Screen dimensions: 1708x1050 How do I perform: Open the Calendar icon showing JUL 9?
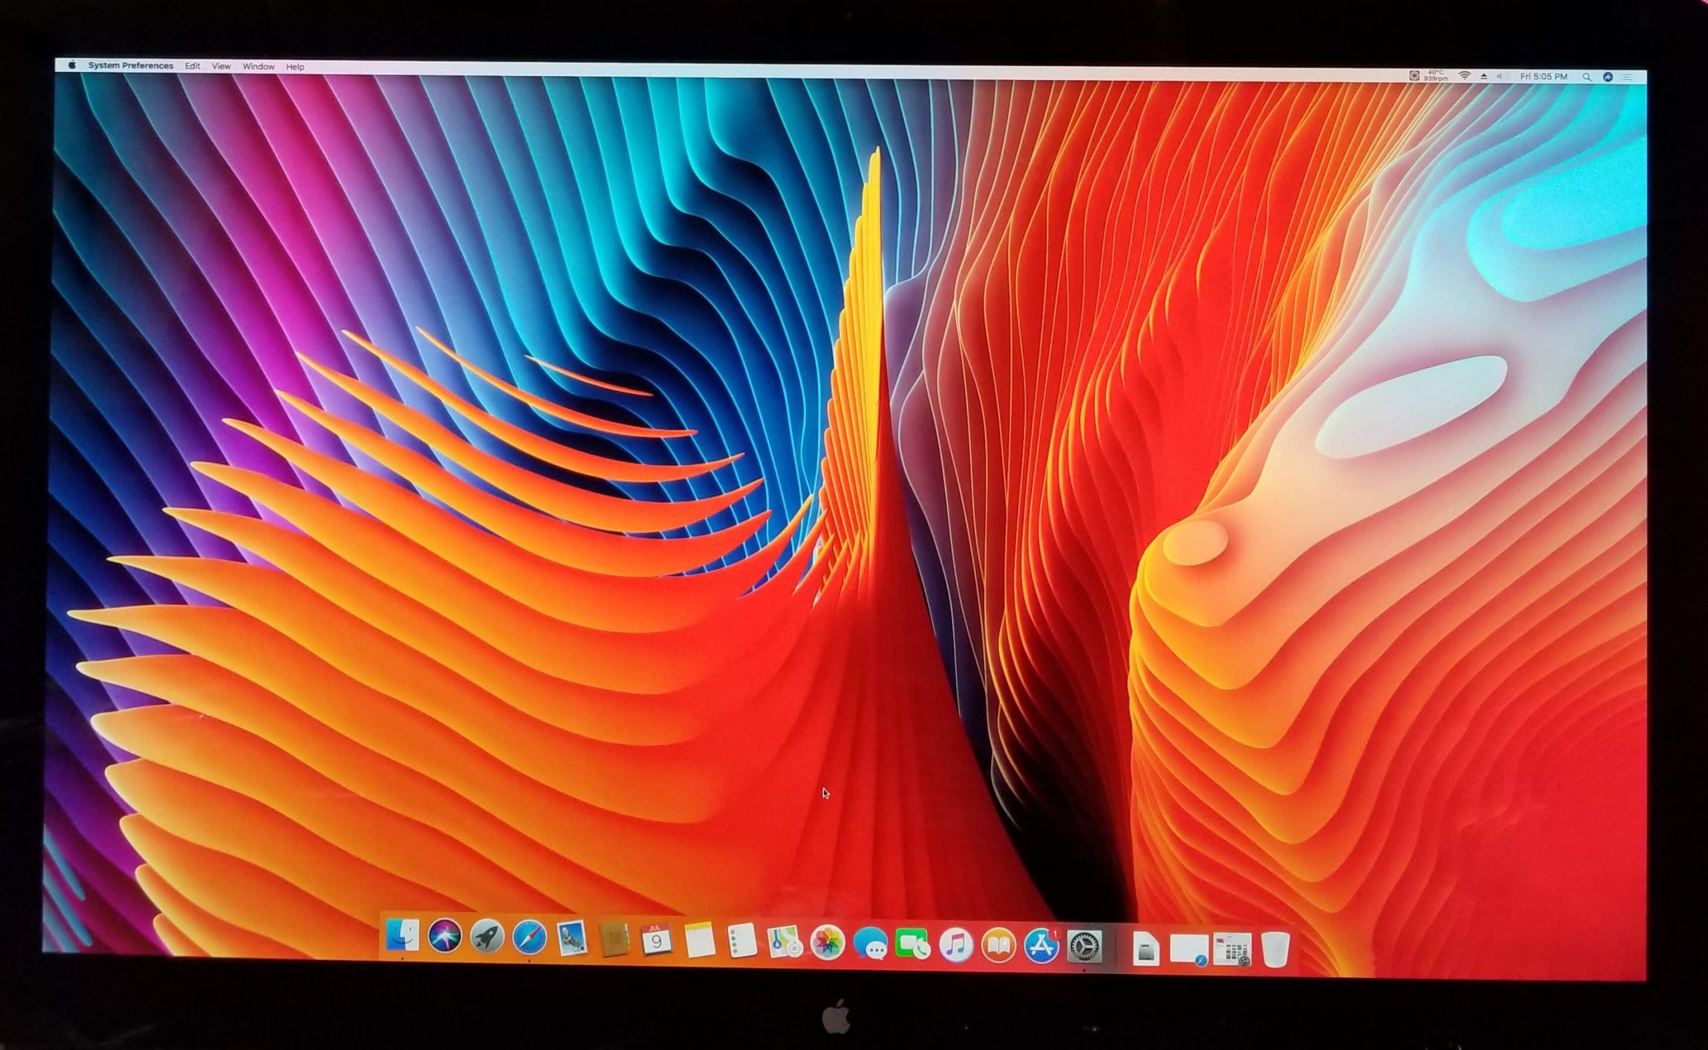pos(656,941)
